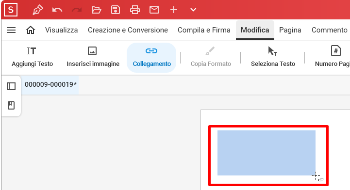Open the hamburger menu
Viewport: 350px width, 190px height.
(x=11, y=30)
